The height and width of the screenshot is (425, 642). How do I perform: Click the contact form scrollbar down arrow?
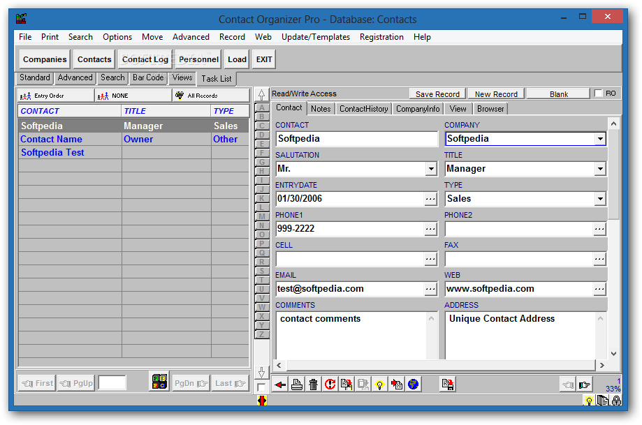pos(613,354)
